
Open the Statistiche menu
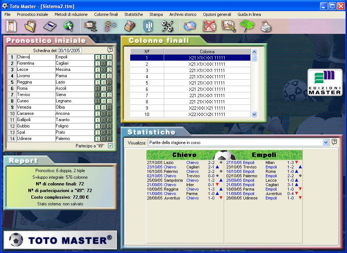[133, 14]
